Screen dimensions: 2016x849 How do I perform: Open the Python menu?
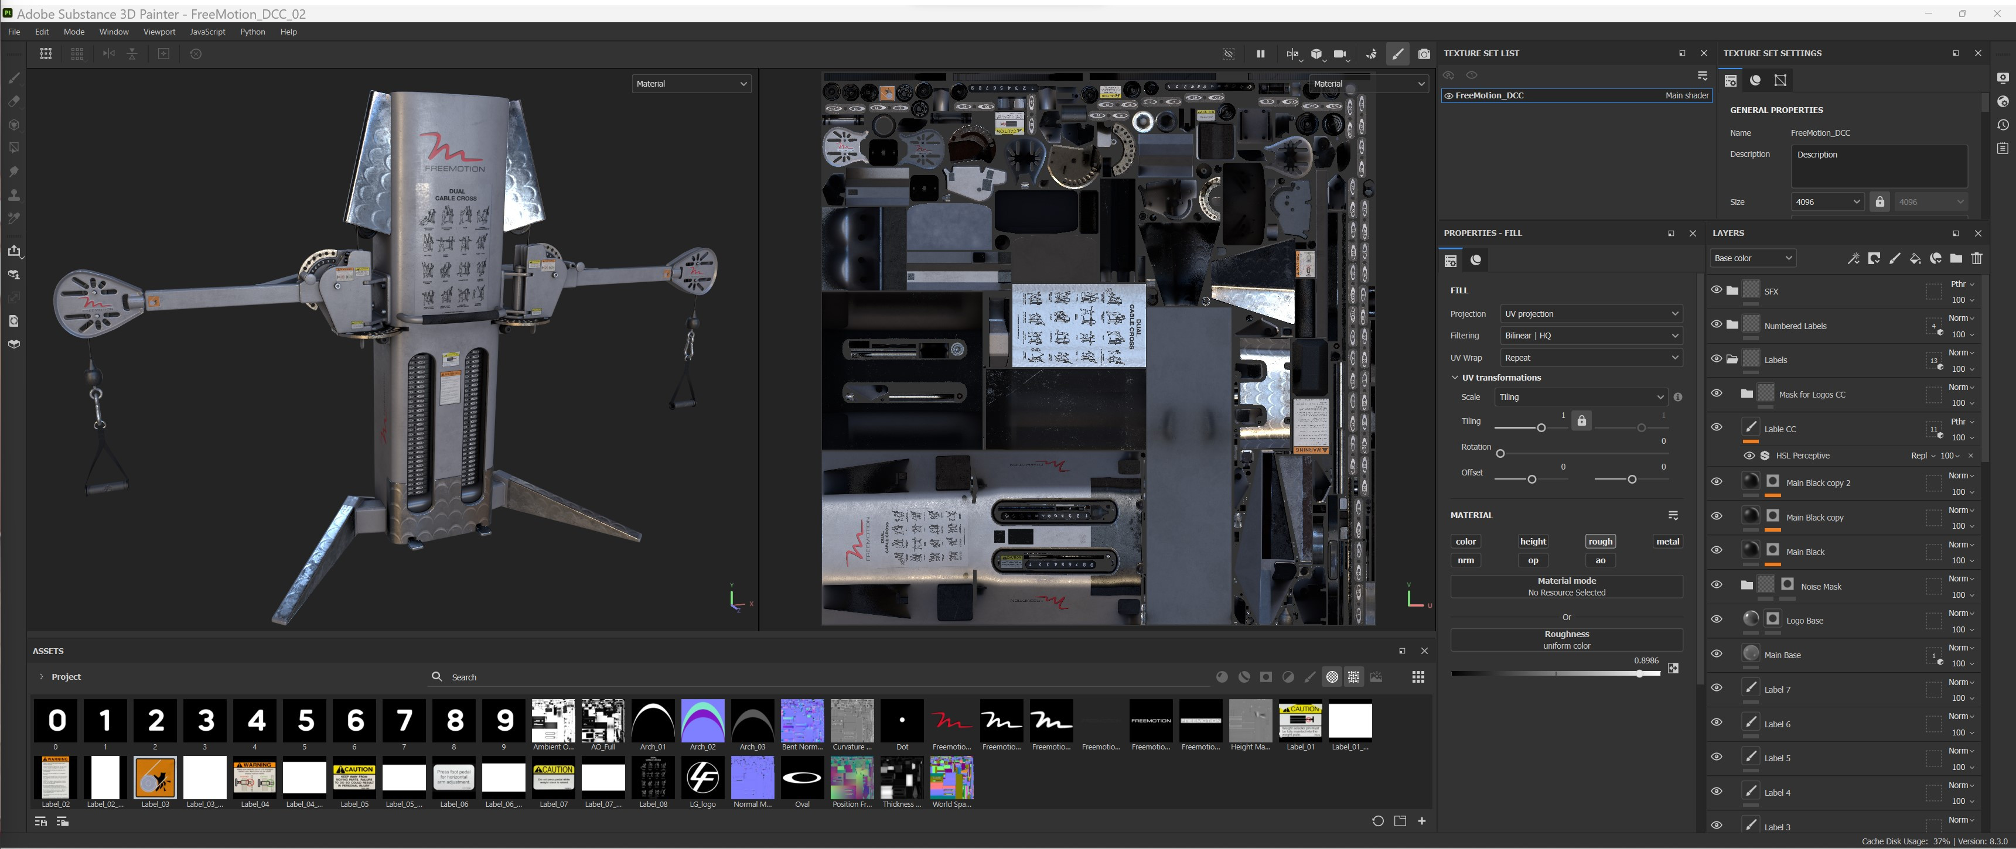point(252,32)
